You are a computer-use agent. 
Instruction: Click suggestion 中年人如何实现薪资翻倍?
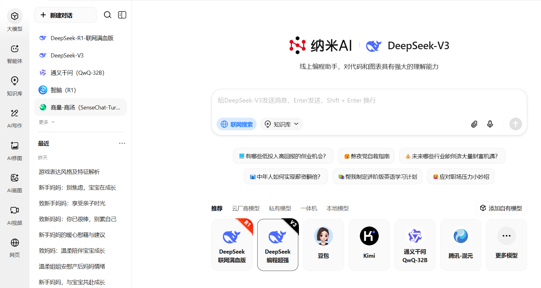coord(286,176)
